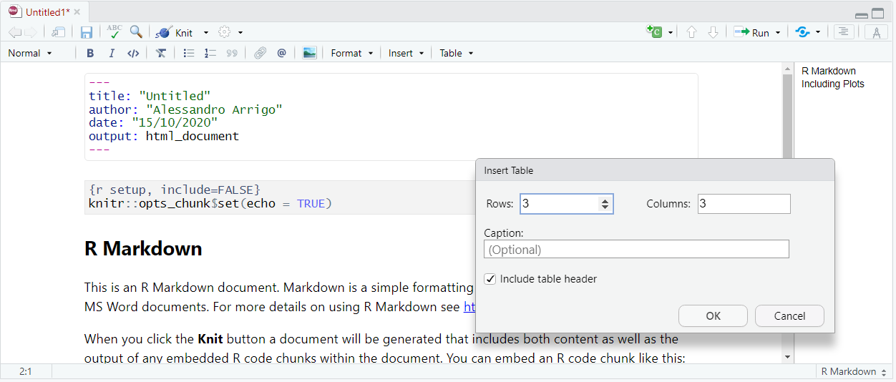
Task: Go back to previous source location
Action: (x=14, y=32)
